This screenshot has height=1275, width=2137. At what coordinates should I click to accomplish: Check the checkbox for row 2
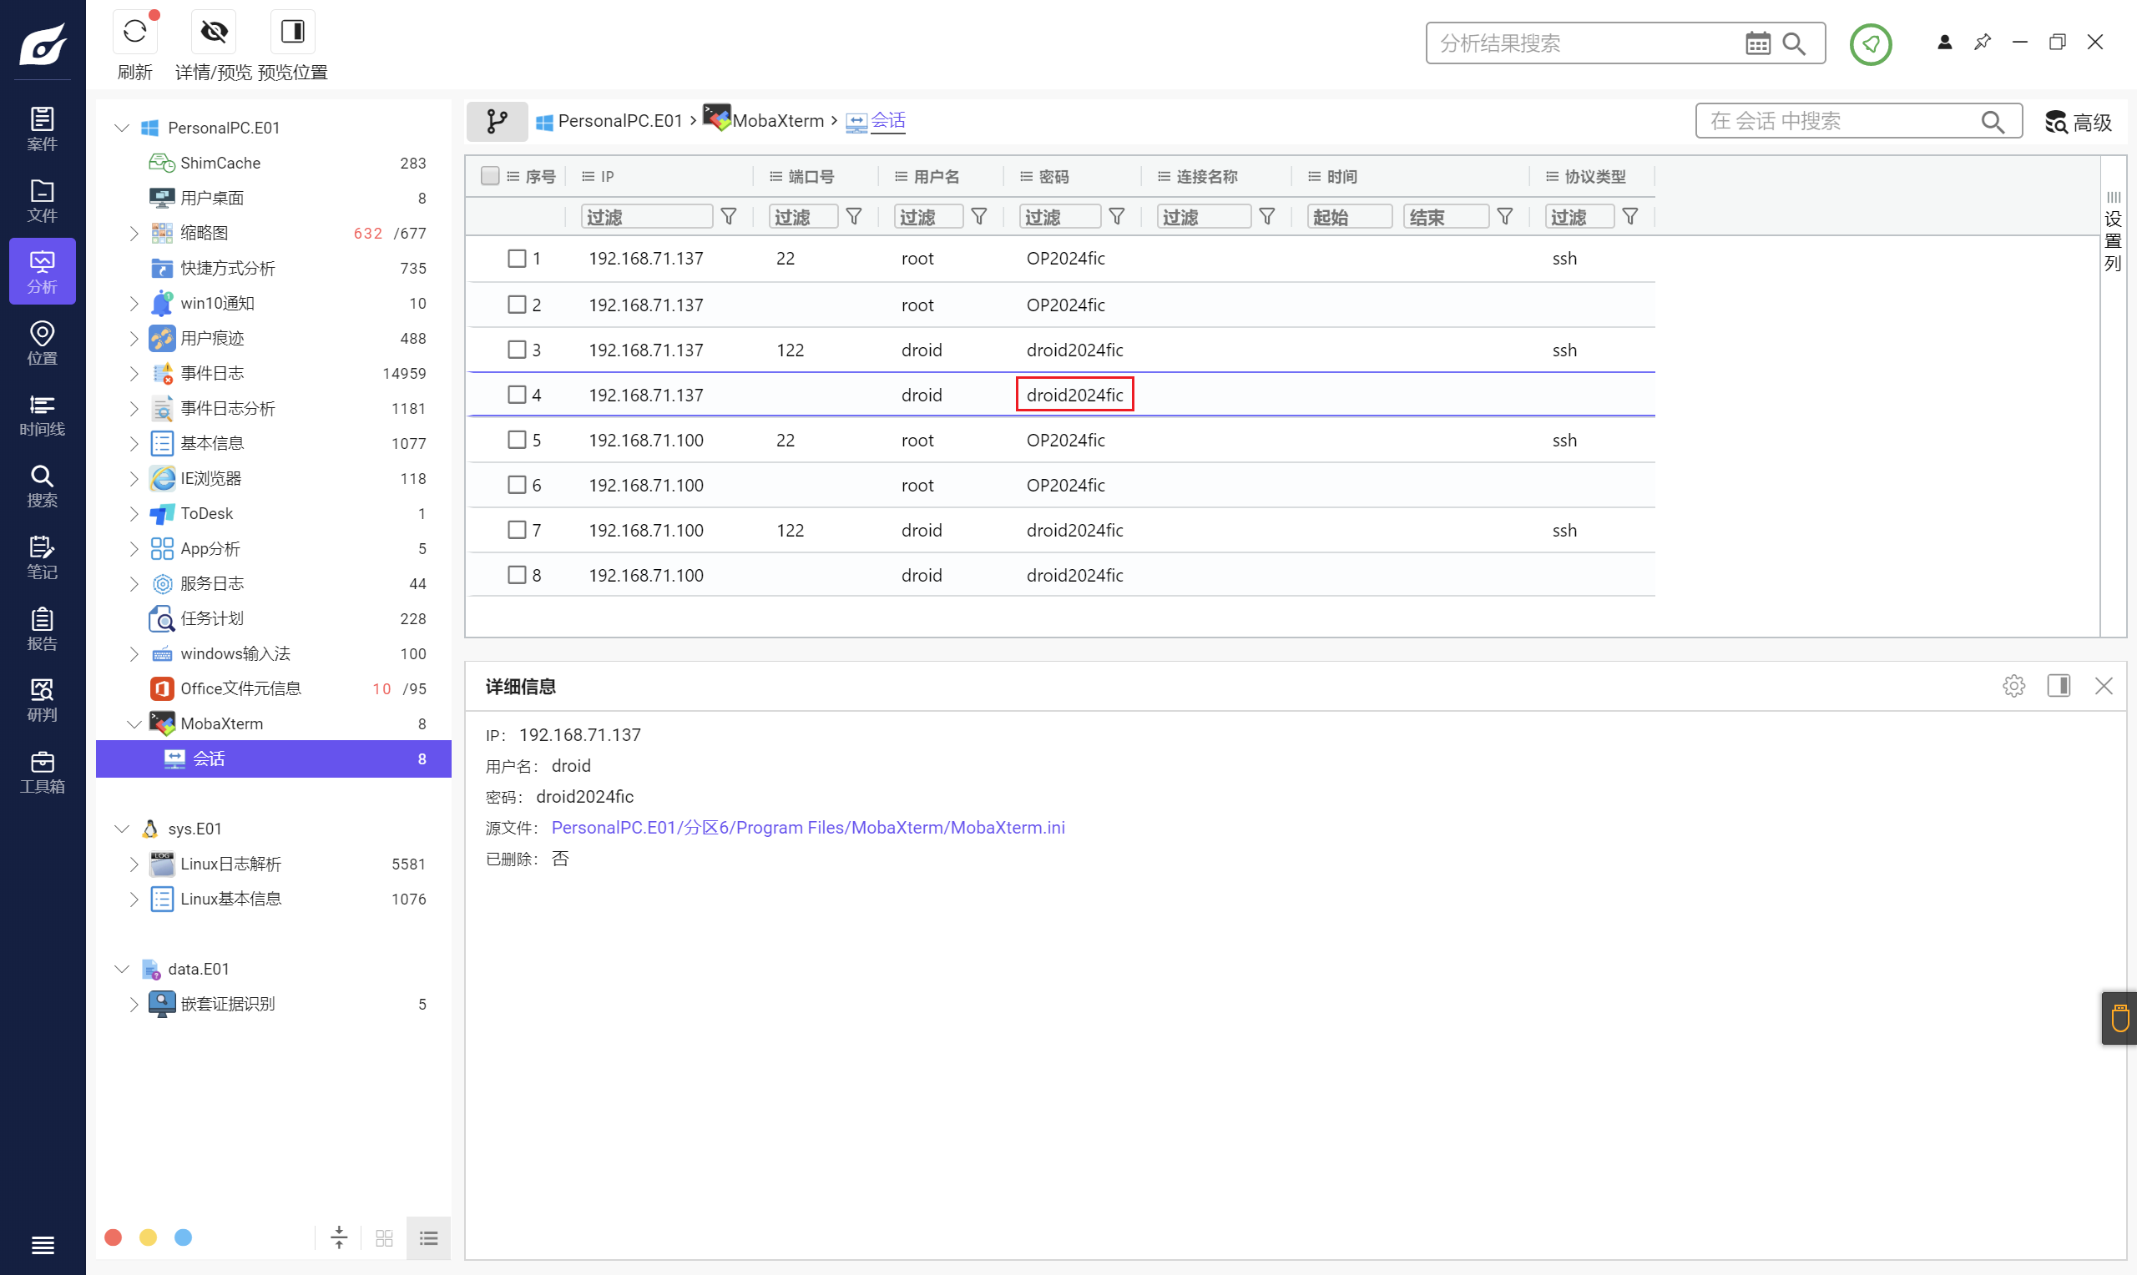click(x=517, y=305)
